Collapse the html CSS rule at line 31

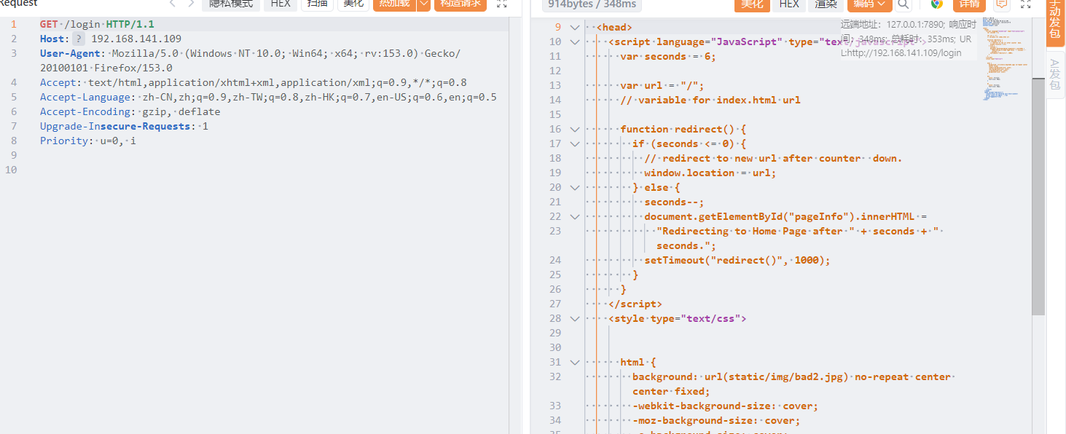point(575,363)
